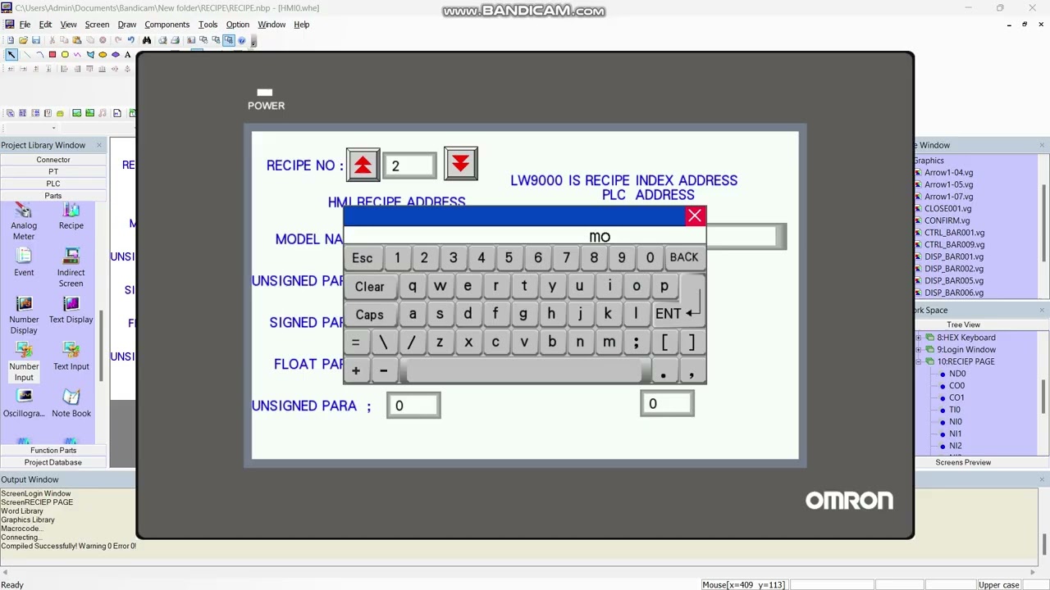
Task: Click the recipe number up red arrow
Action: (363, 166)
